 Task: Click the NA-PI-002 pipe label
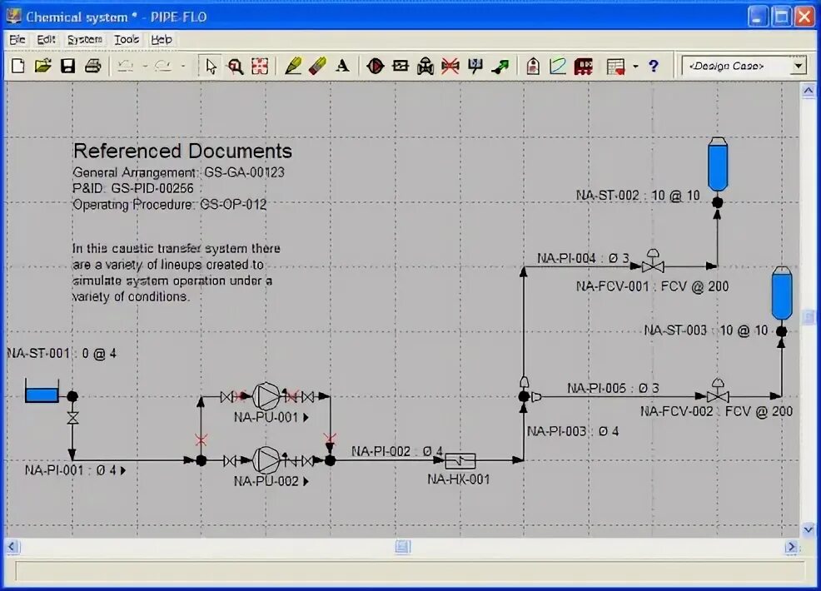[397, 451]
